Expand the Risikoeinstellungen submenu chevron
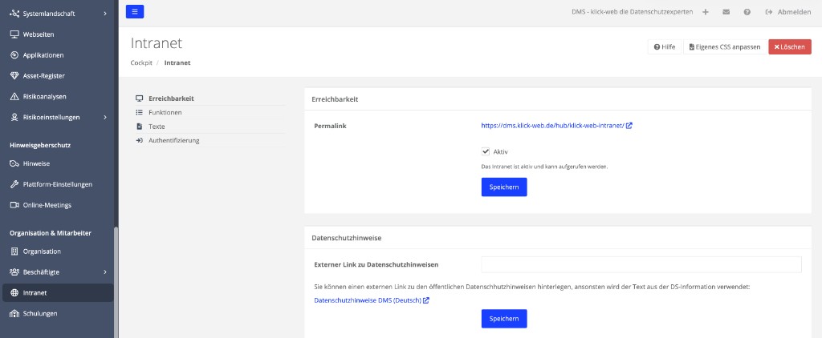 [x=105, y=117]
